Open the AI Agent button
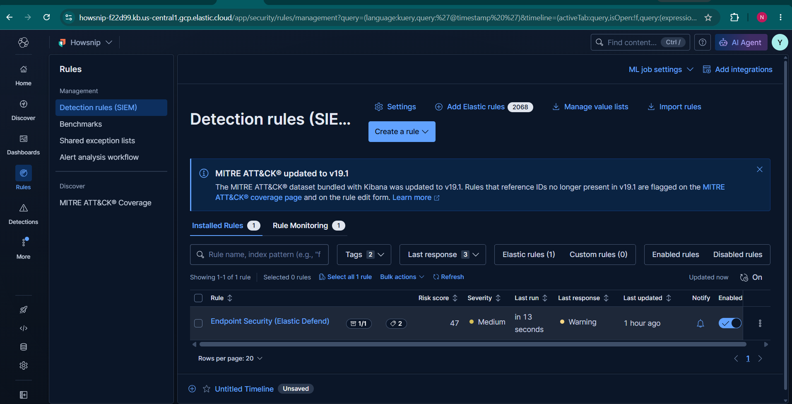The height and width of the screenshot is (404, 792). point(741,42)
